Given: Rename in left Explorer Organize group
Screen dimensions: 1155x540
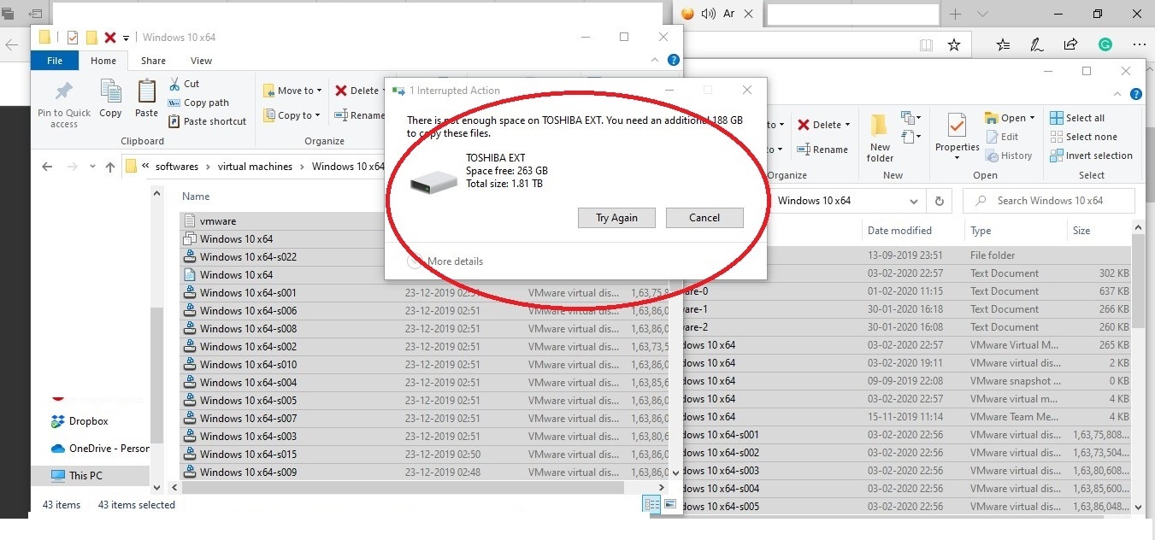Looking at the screenshot, I should (359, 115).
